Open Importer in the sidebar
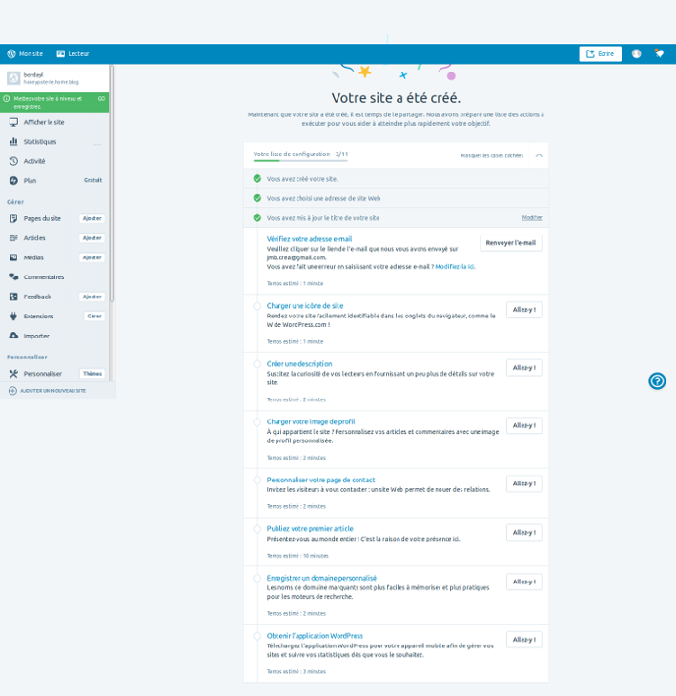 [x=36, y=336]
